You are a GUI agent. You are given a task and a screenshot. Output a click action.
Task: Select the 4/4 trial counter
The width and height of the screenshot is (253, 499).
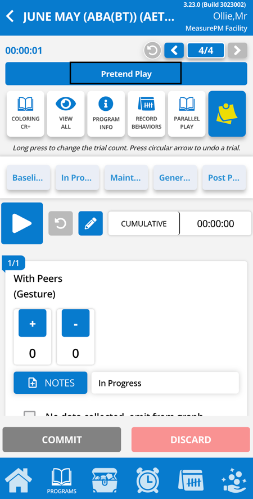click(206, 51)
